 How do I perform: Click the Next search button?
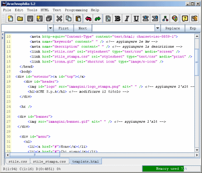(83, 28)
